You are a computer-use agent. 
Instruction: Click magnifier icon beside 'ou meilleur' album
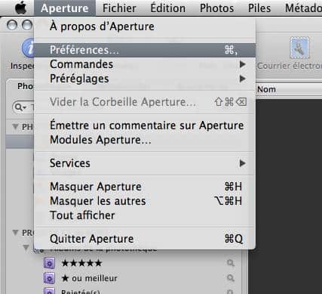[x=230, y=278]
